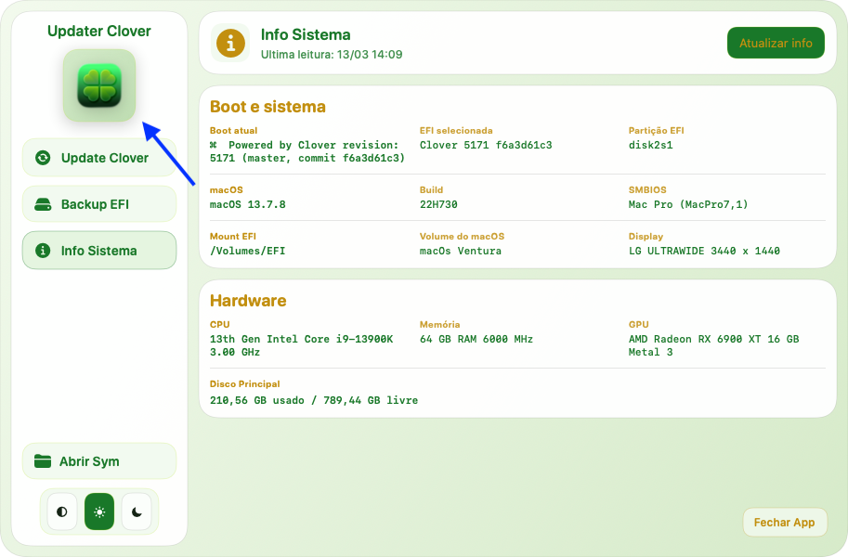The height and width of the screenshot is (557, 848).
Task: Click the Atualizar info button
Action: [776, 43]
